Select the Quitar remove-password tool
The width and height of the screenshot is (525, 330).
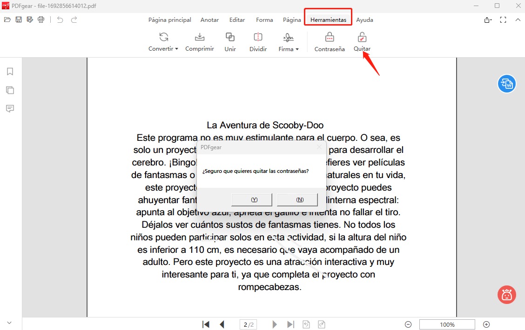(362, 41)
